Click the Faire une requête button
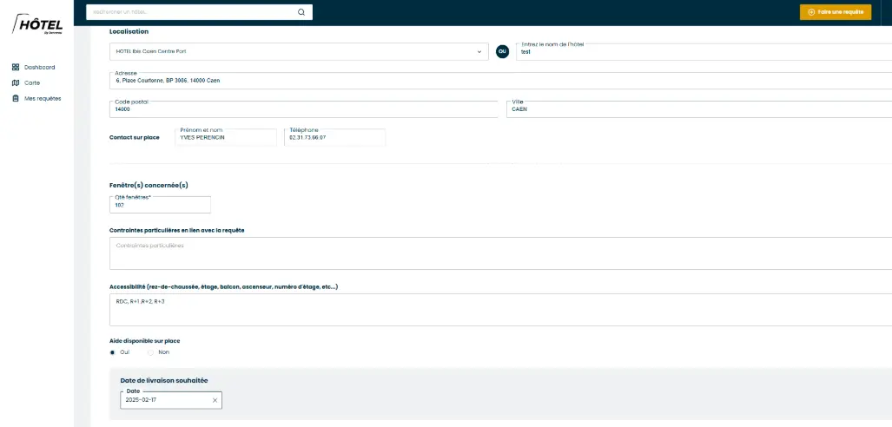Screen dimensions: 892x427 835,12
